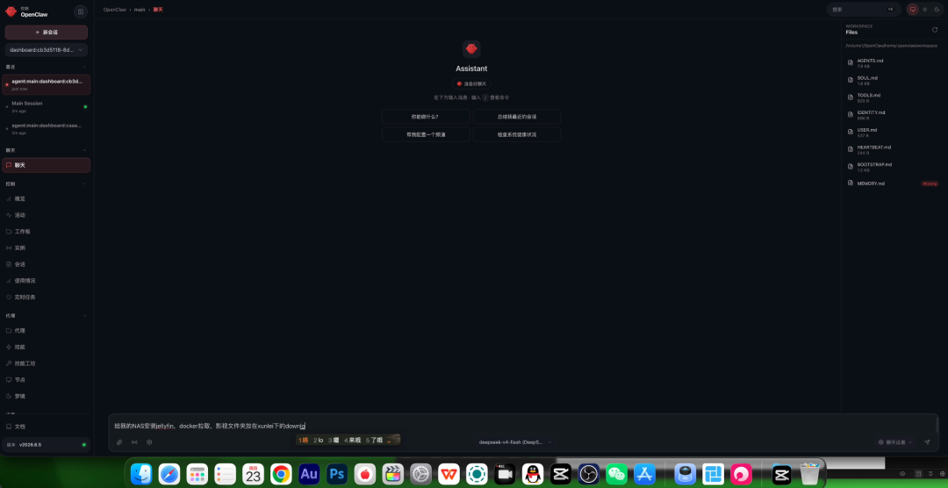Open TOOLS.md file
The image size is (948, 488).
[x=893, y=97]
